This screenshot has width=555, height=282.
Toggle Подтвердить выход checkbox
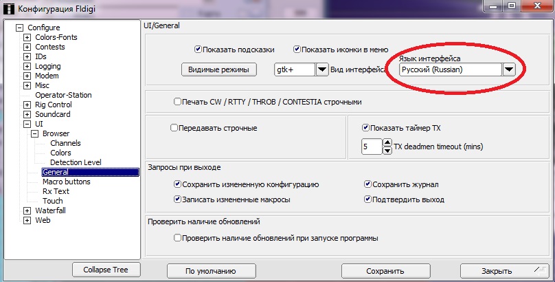(x=368, y=199)
